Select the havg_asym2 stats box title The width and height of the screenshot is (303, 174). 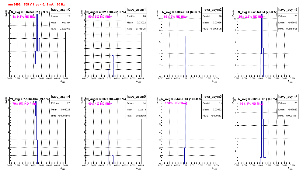pos(212,10)
